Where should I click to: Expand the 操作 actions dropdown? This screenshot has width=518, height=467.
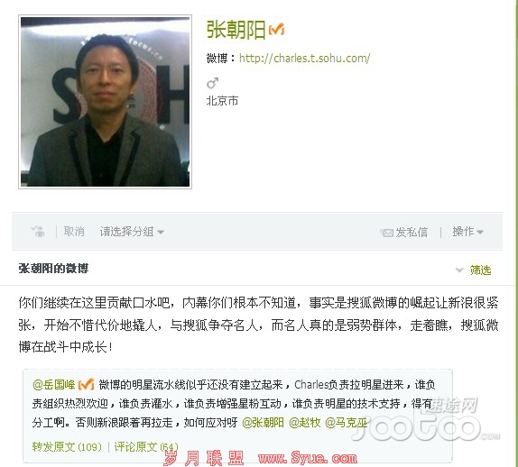point(467,232)
